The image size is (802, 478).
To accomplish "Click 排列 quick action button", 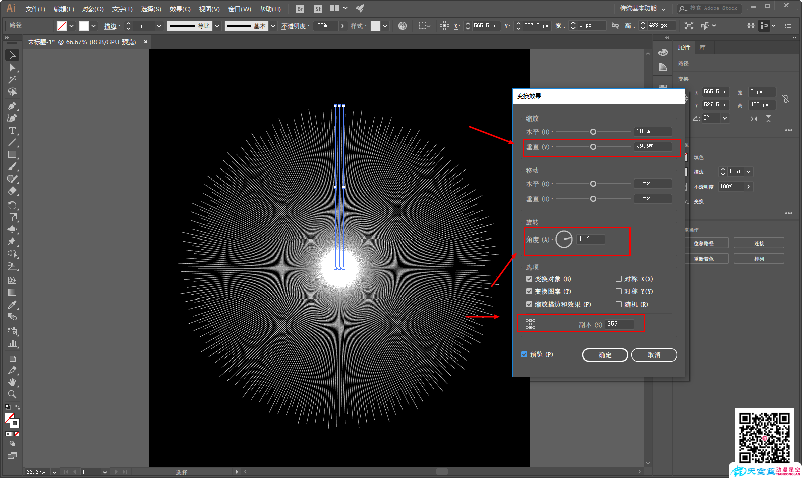I will (759, 259).
